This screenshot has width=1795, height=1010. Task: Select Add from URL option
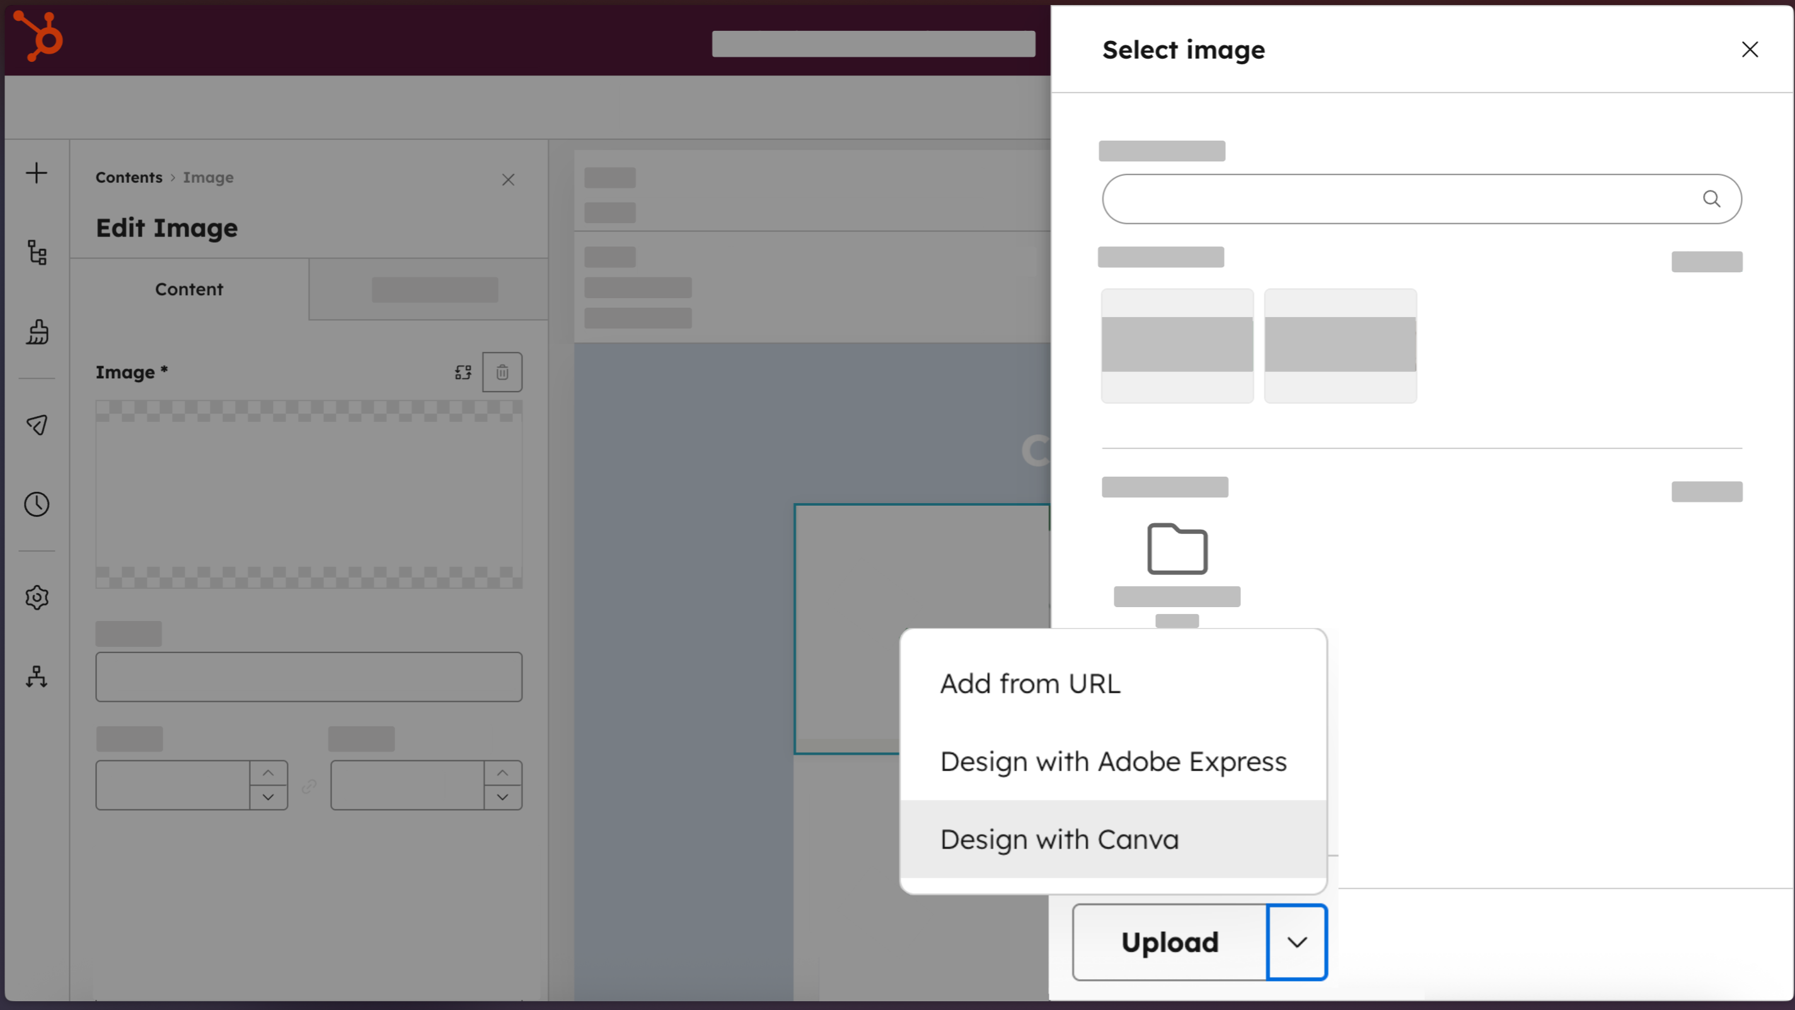(x=1030, y=683)
